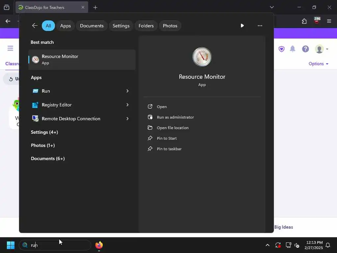Screen dimensions: 337x253
Task: Show Settings (4+) results
Action: (x=44, y=132)
